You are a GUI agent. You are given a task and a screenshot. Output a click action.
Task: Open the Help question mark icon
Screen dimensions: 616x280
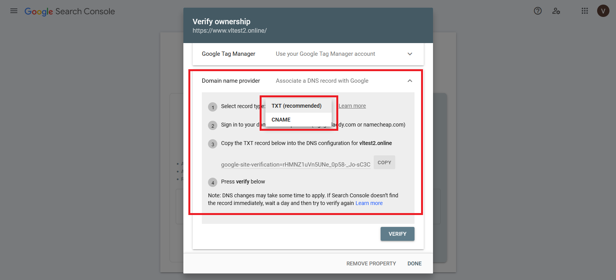(538, 11)
